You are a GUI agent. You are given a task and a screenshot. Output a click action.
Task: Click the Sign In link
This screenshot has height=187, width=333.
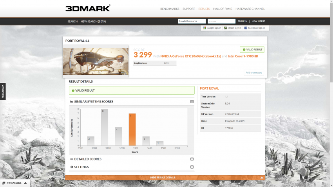(242, 22)
